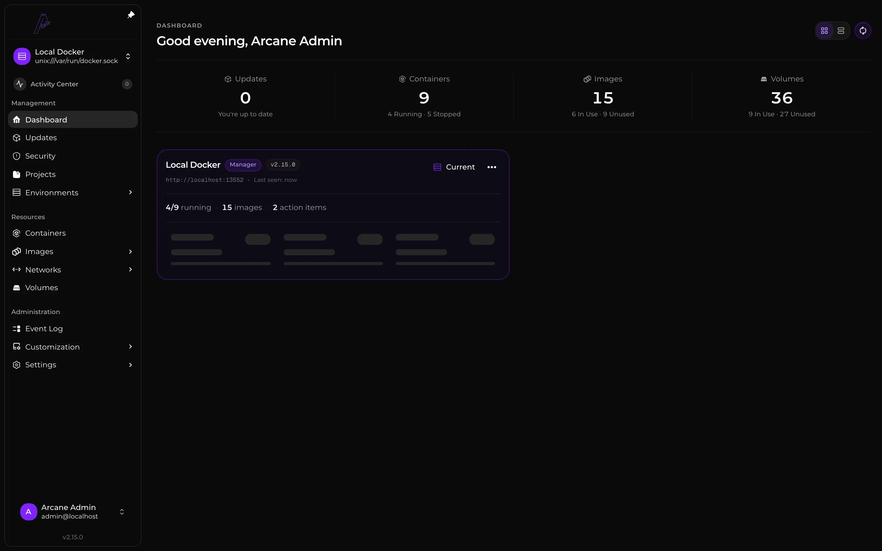Click the Volumes stat card icon
The image size is (882, 551).
pyautogui.click(x=764, y=79)
